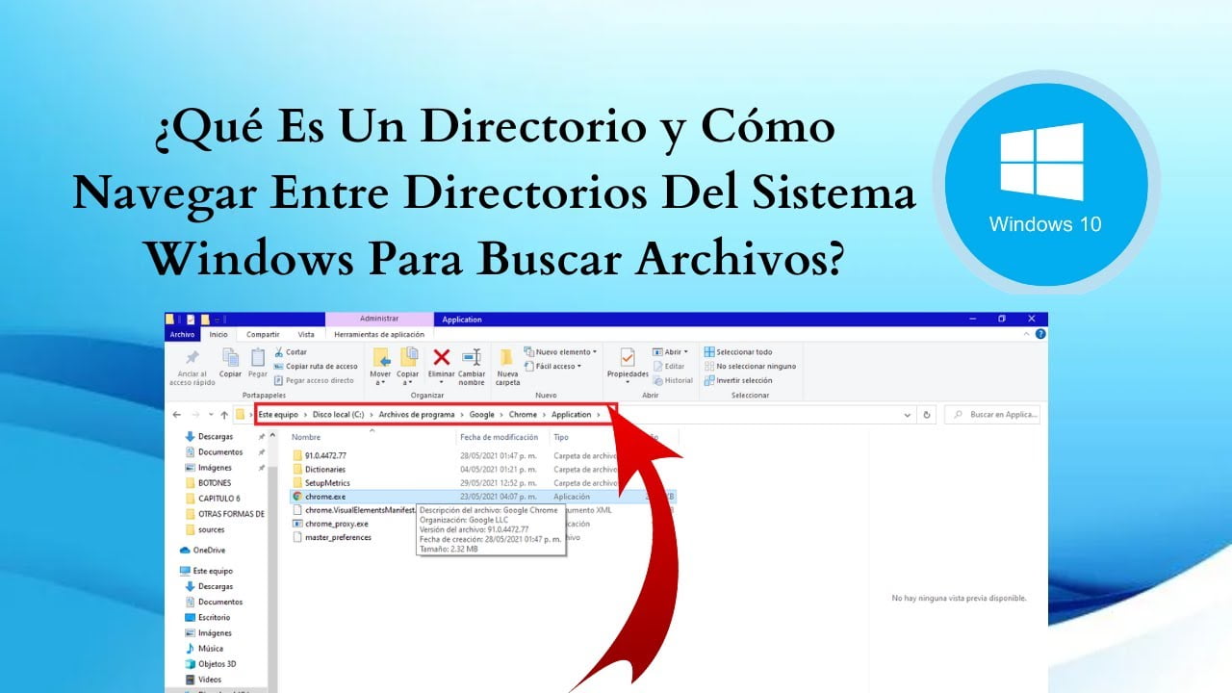Open Videos in the navigation pane
This screenshot has width=1232, height=693.
[x=203, y=680]
